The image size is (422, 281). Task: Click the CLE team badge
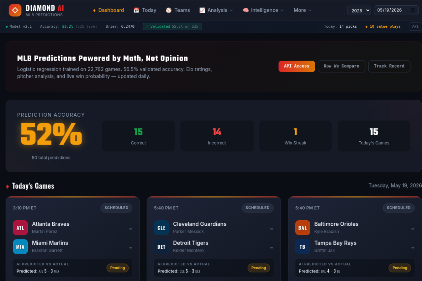pyautogui.click(x=162, y=228)
